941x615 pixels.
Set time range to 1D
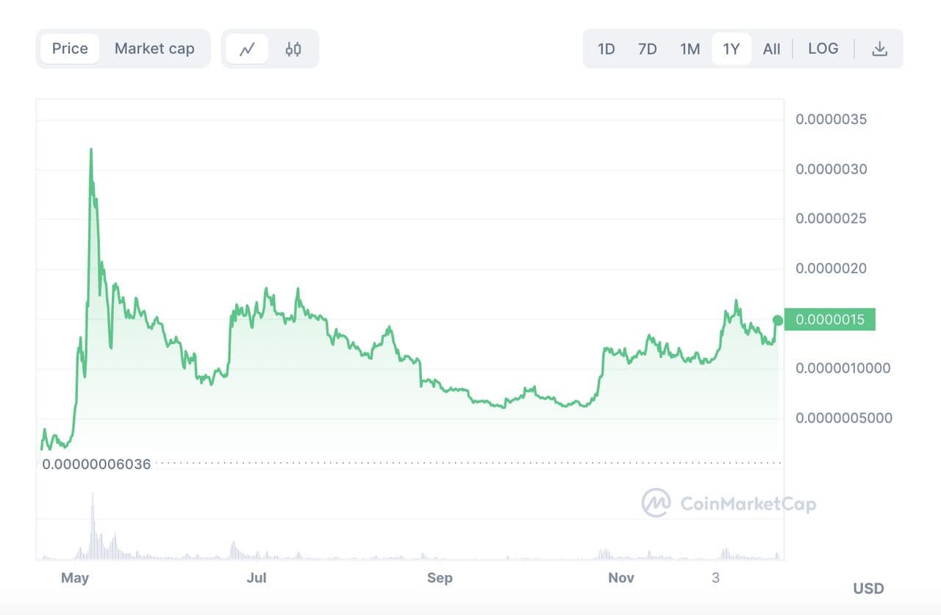pyautogui.click(x=606, y=49)
